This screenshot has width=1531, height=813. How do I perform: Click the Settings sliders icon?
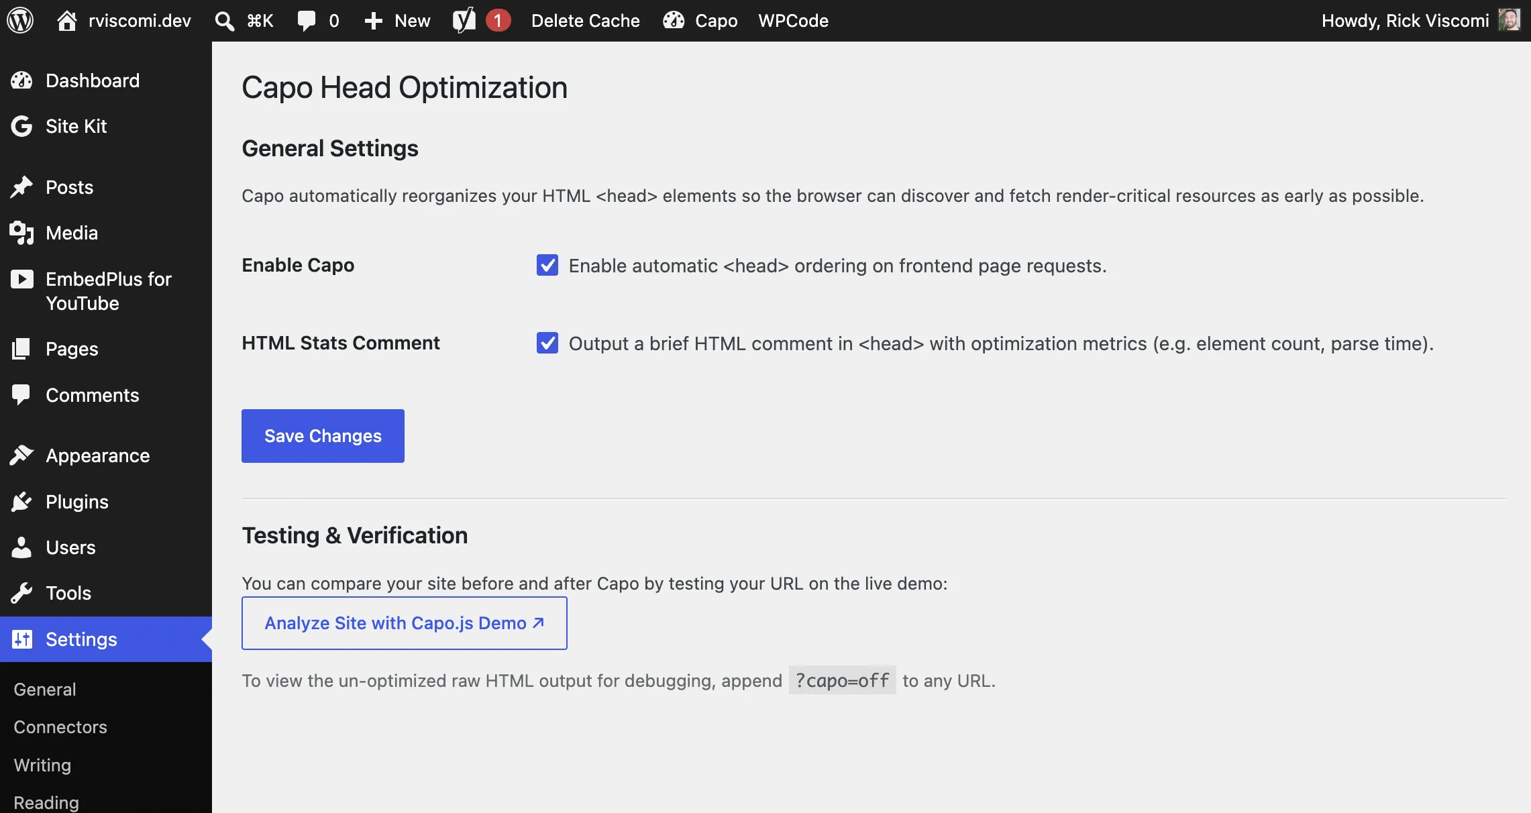click(x=21, y=639)
